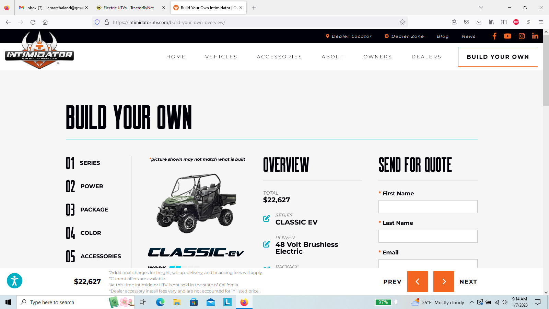Go back to the previous page
Viewport: 549px width, 309px height.
[x=8, y=22]
